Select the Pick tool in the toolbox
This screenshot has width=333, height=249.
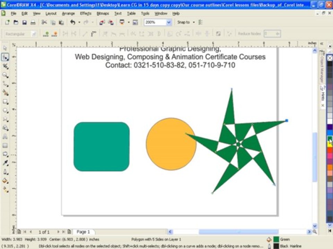(x=5, y=48)
